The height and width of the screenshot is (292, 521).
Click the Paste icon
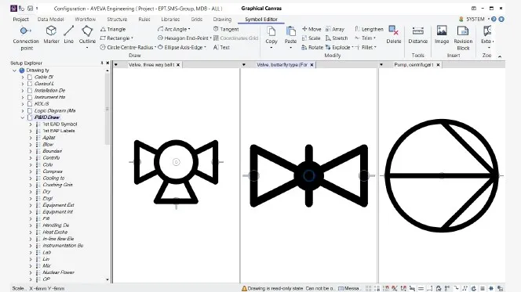tap(291, 32)
